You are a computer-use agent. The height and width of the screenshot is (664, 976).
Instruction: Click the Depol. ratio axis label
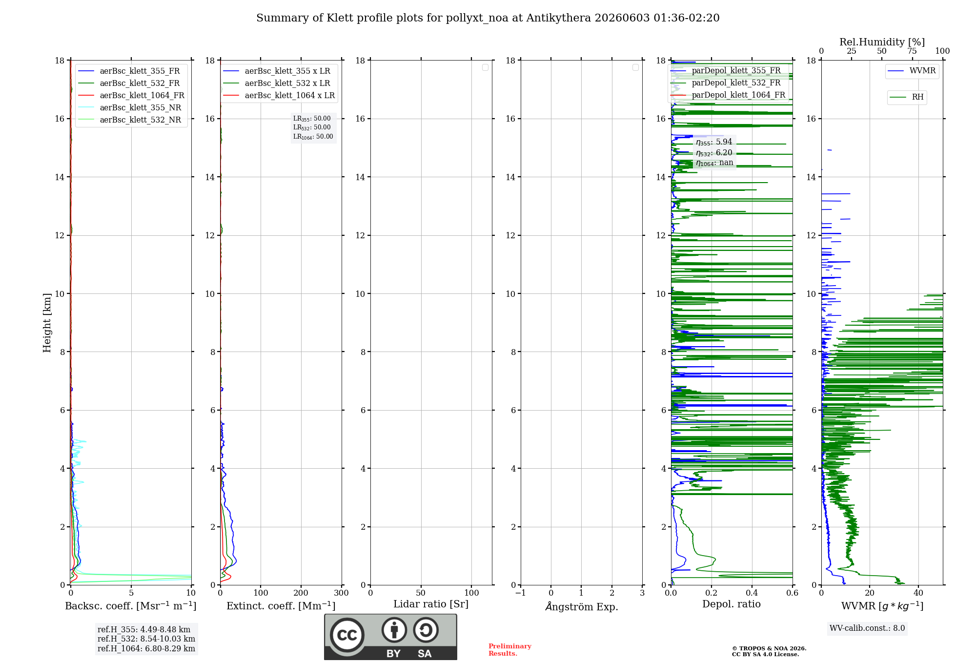[x=732, y=604]
